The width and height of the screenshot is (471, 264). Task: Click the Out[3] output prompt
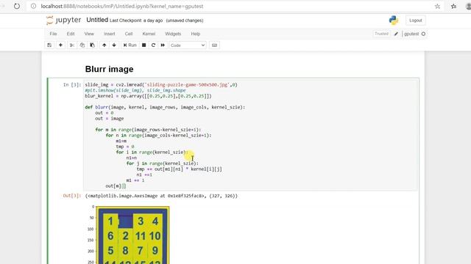(x=72, y=196)
